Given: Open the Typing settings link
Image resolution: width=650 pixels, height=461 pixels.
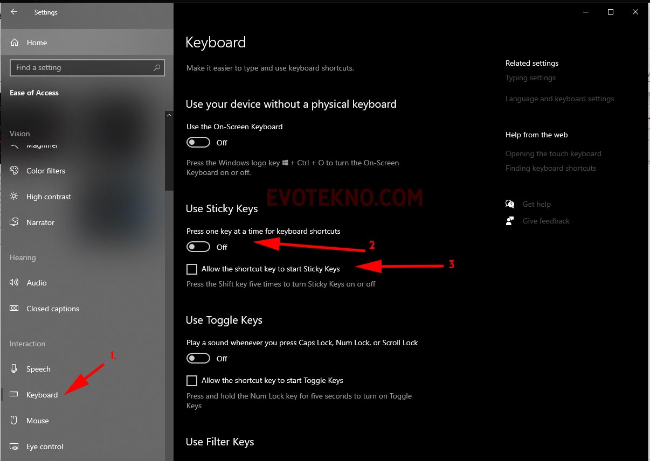Looking at the screenshot, I should (530, 78).
